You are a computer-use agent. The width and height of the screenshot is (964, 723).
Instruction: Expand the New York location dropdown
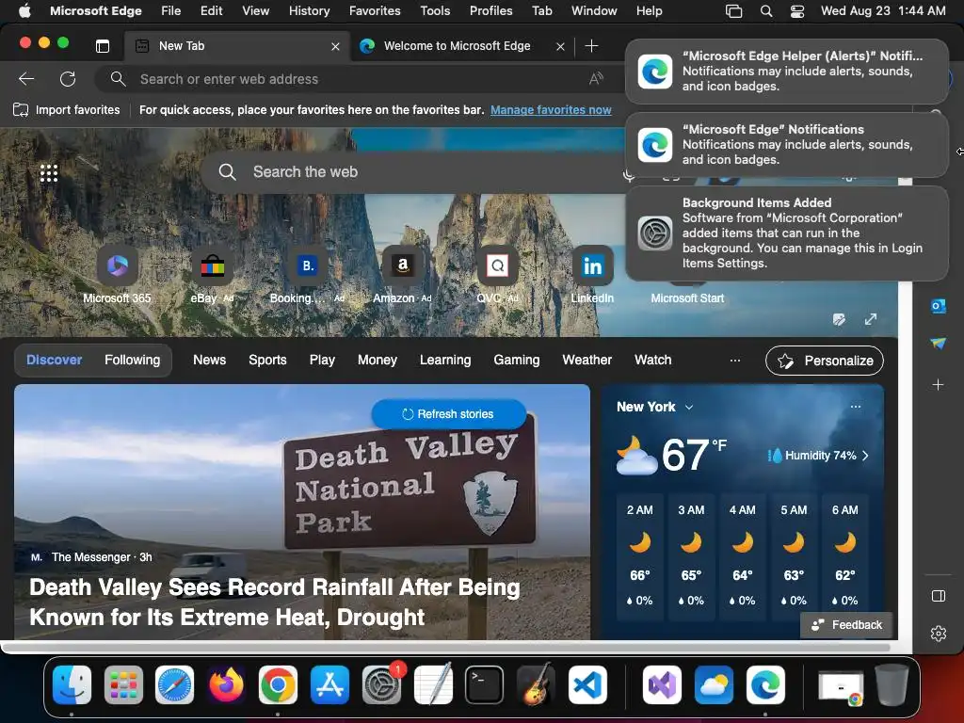click(x=689, y=407)
